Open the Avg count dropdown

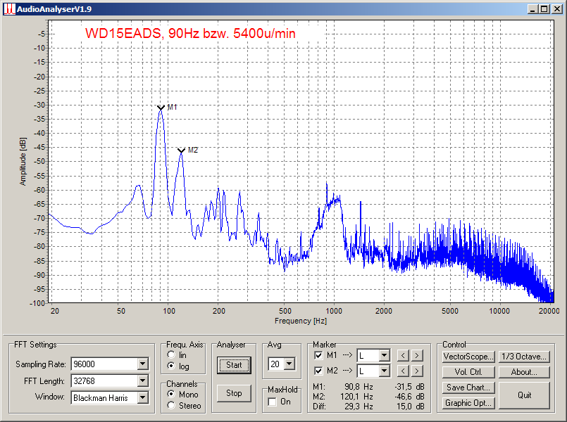tap(289, 364)
